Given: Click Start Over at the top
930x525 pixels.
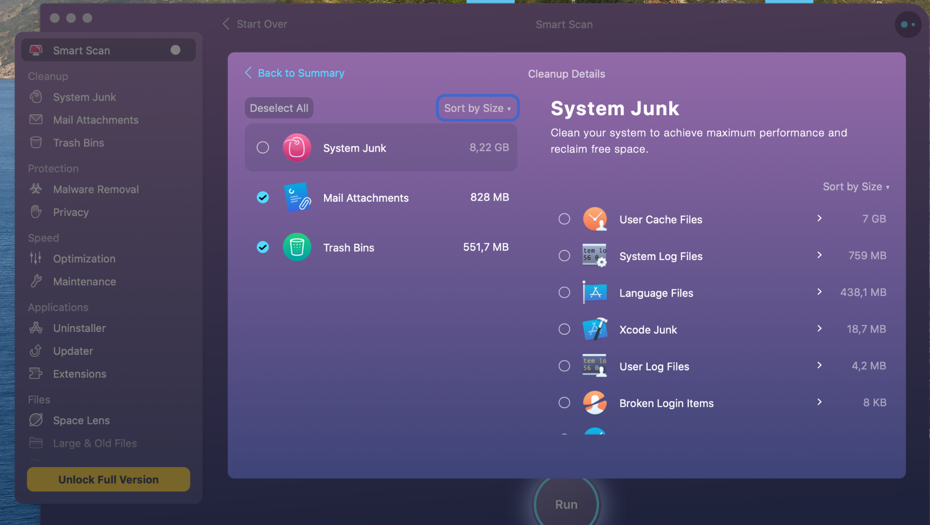Looking at the screenshot, I should 262,24.
